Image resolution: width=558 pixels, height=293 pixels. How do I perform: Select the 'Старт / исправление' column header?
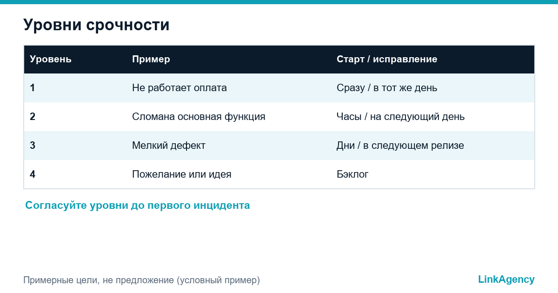387,59
